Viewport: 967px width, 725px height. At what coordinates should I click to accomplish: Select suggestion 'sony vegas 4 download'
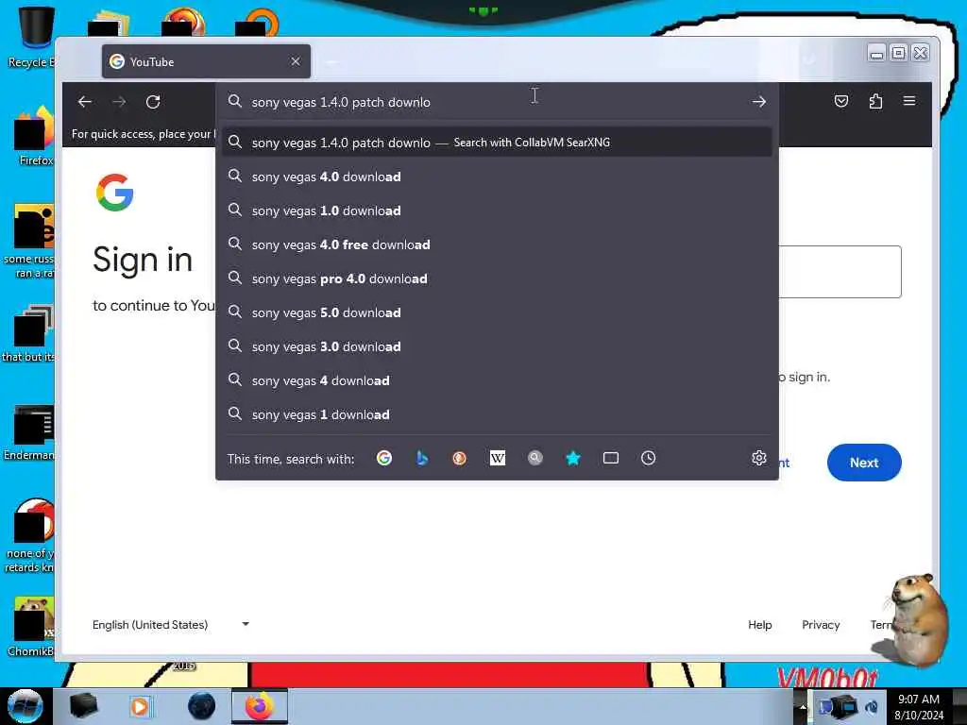click(497, 380)
